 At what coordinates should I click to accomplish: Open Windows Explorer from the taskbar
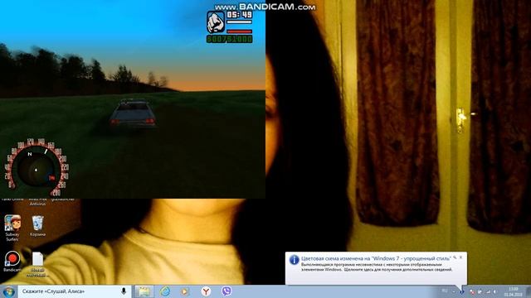(x=144, y=291)
